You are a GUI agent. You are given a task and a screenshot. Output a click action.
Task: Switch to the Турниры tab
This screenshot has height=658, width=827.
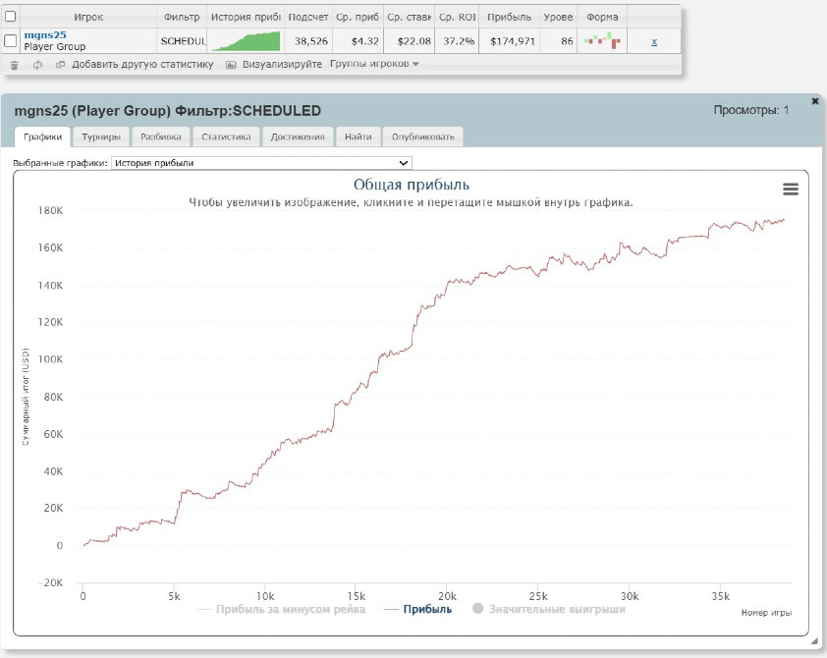(x=101, y=137)
